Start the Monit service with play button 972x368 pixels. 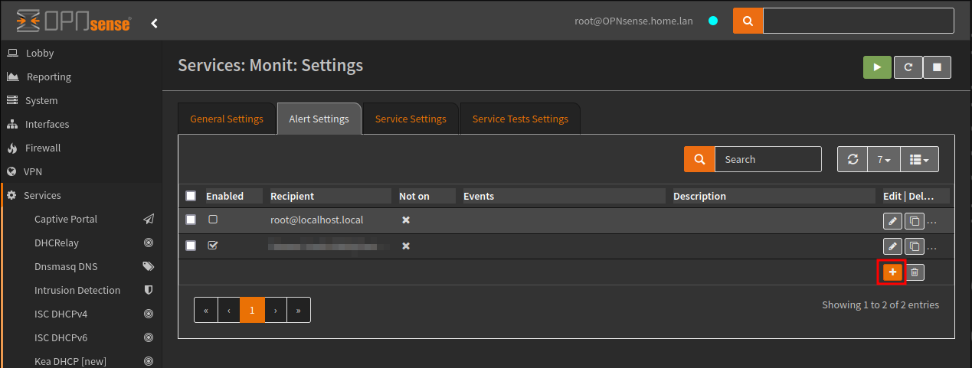pos(877,67)
